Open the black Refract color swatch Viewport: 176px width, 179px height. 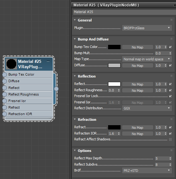(114, 127)
